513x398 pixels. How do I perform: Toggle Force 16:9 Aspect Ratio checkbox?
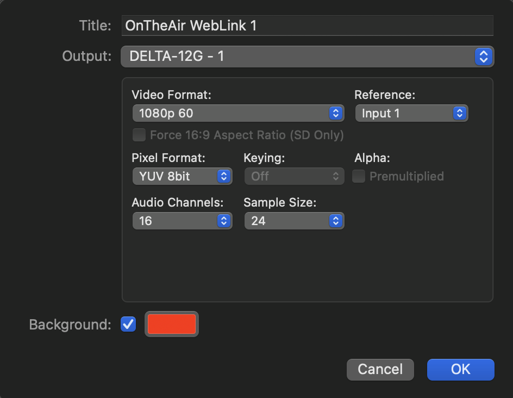pos(139,135)
